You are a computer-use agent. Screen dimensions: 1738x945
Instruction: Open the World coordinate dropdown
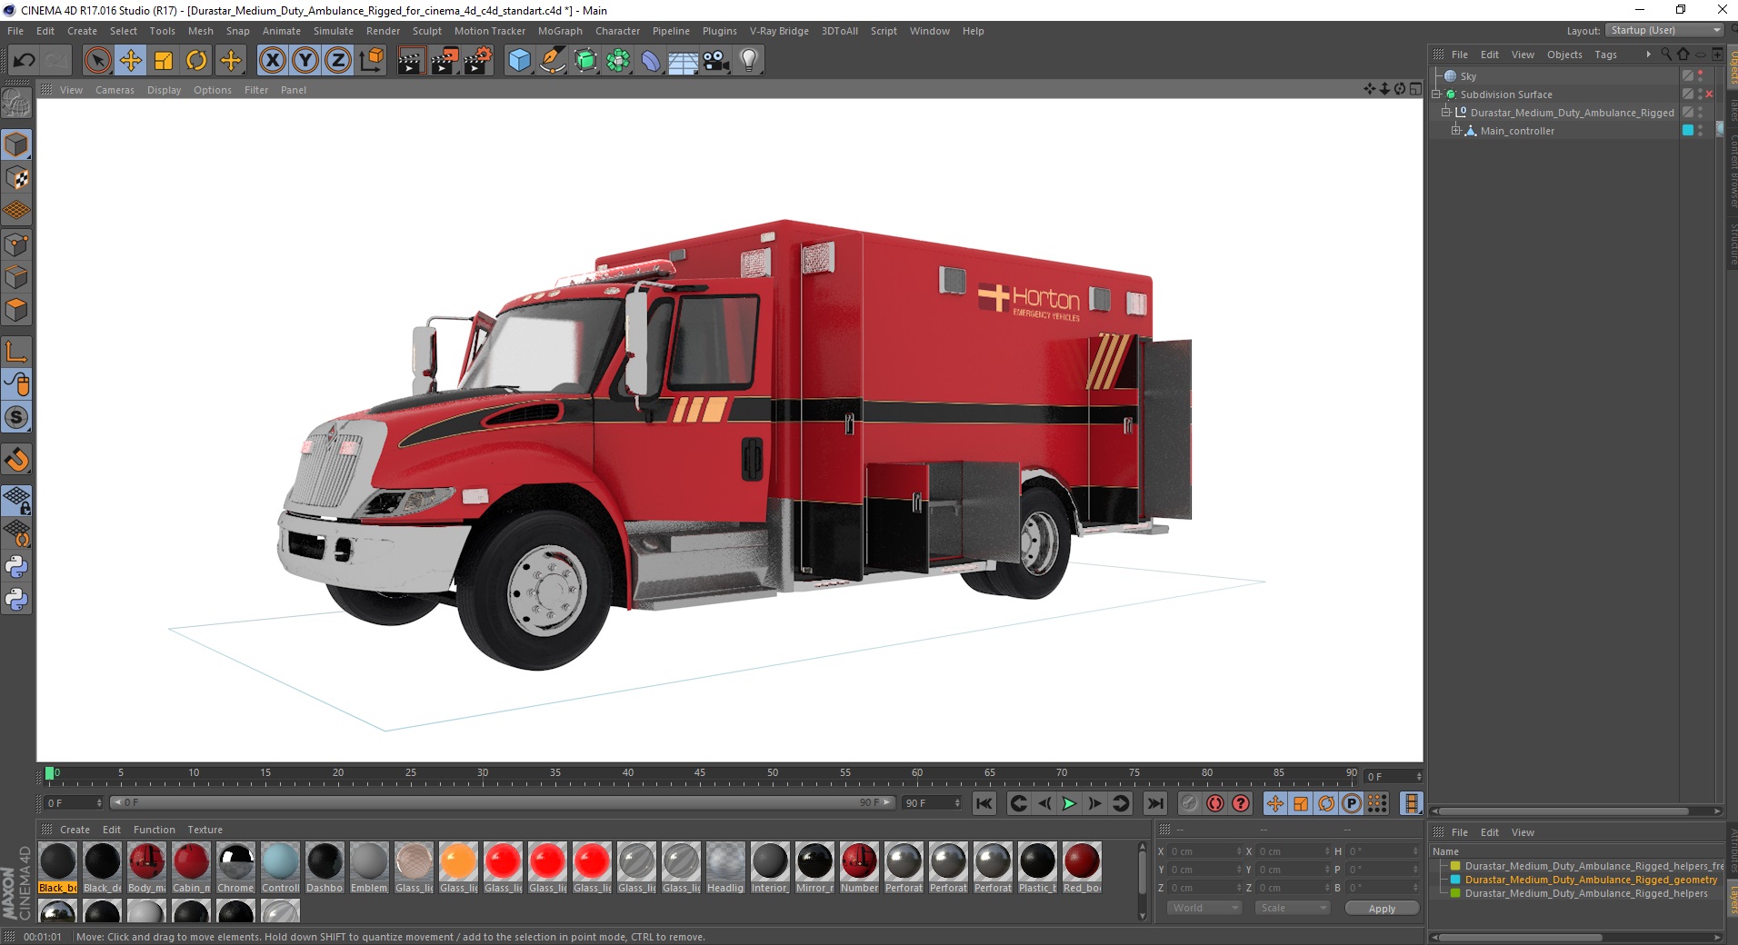click(x=1204, y=908)
